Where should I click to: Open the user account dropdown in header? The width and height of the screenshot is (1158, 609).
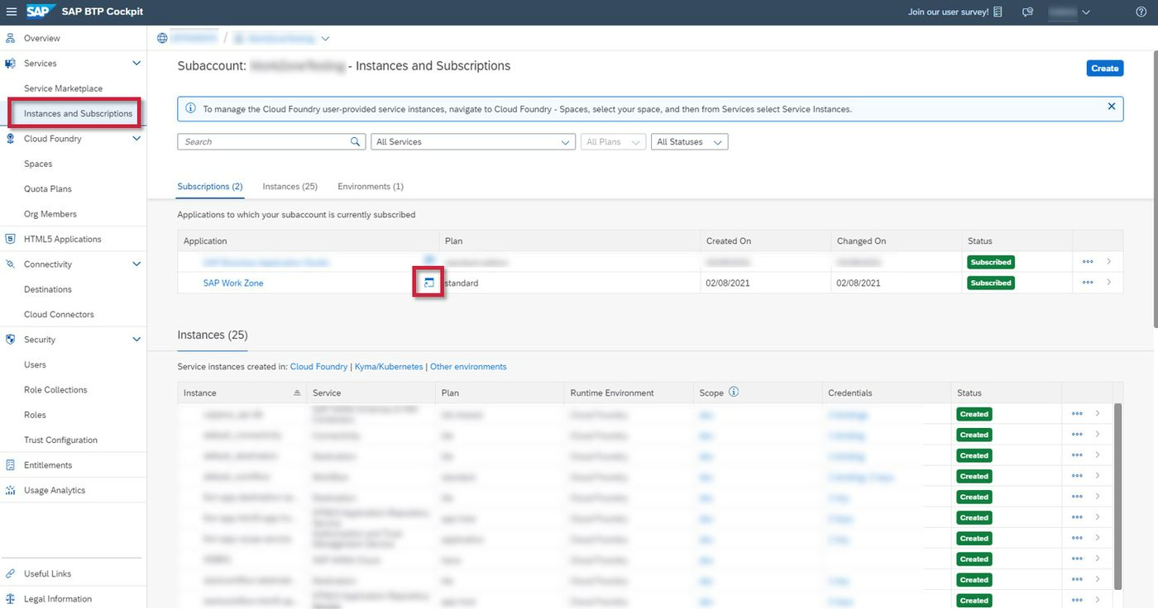click(1069, 12)
